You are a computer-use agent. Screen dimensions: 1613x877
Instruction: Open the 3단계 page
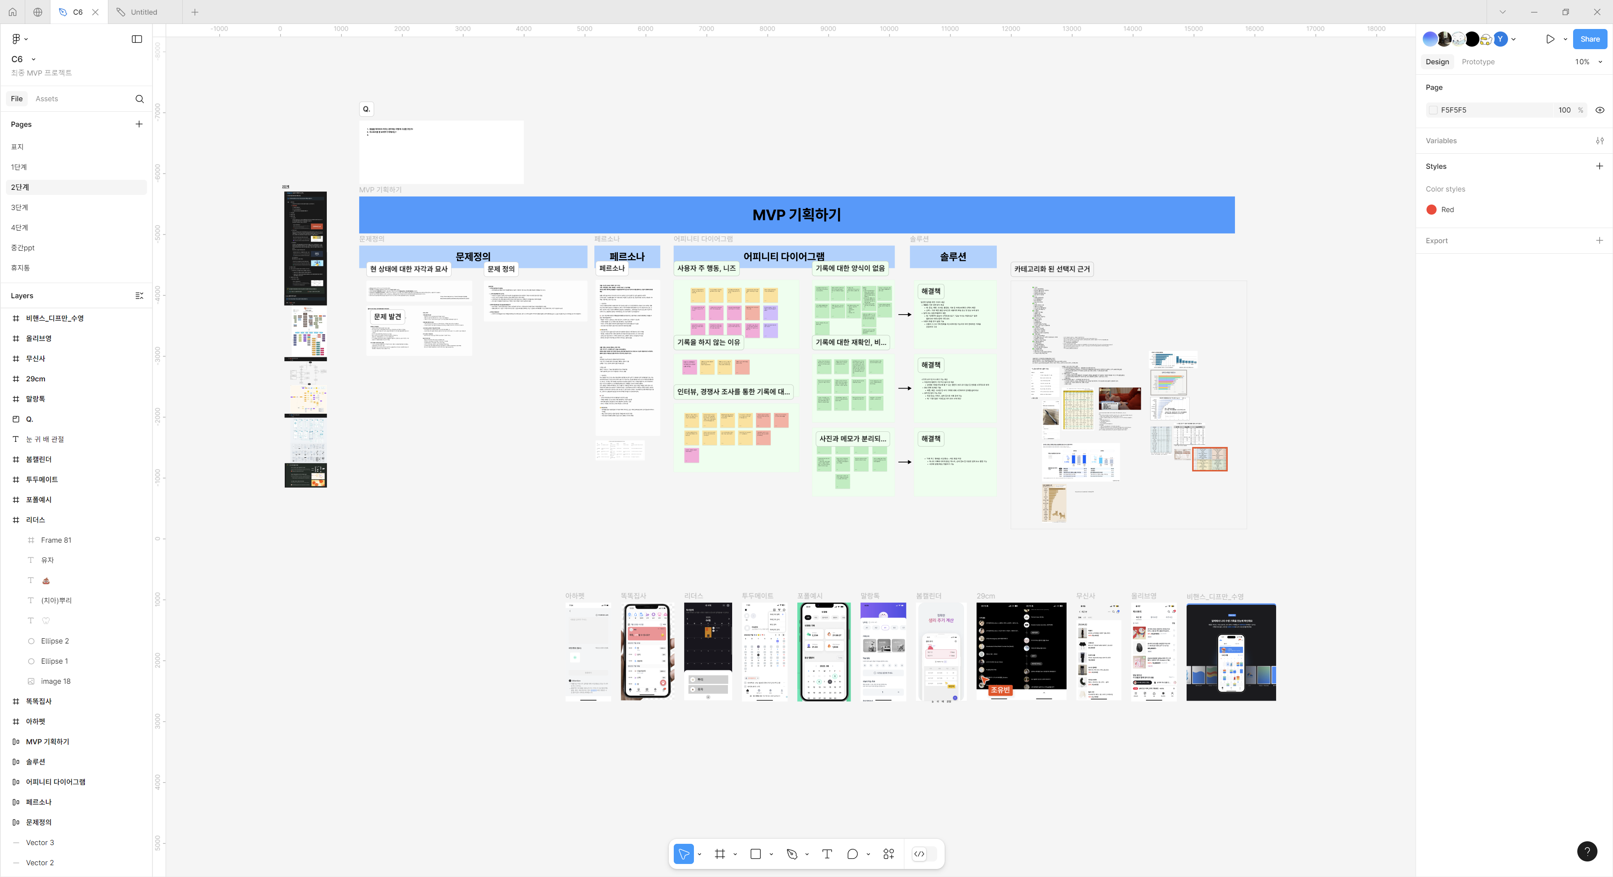click(19, 207)
